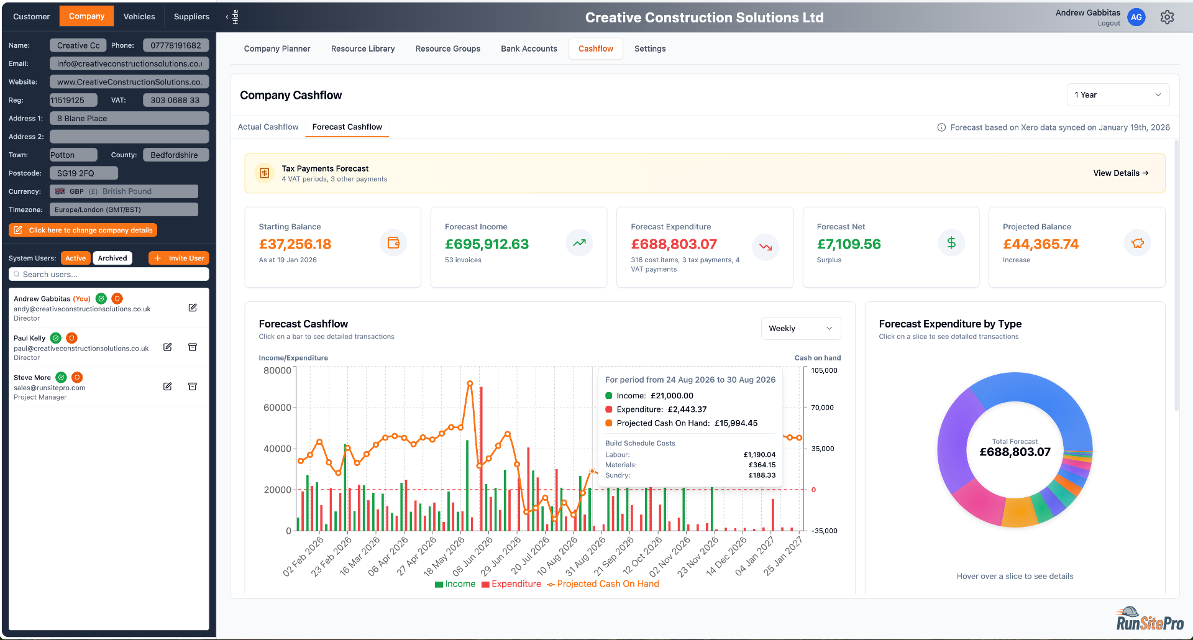Show Archived system users
Screen dimensions: 1193x640
[112, 258]
